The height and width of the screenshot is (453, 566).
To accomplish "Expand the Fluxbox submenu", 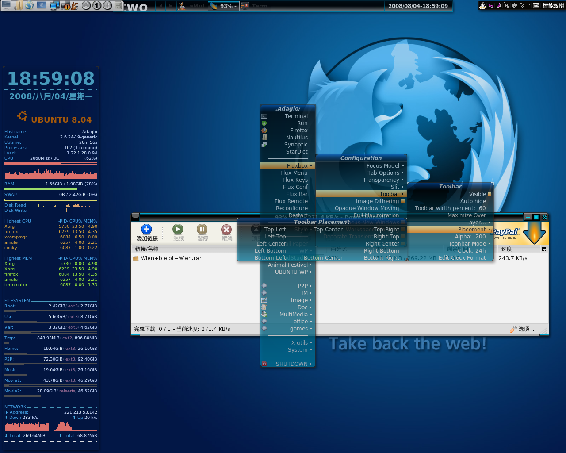I will click(x=288, y=165).
